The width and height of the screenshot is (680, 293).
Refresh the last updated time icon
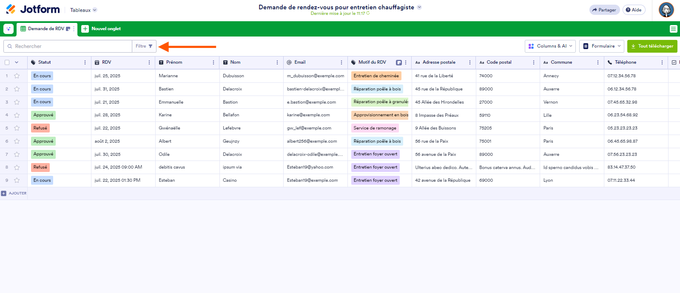(368, 13)
